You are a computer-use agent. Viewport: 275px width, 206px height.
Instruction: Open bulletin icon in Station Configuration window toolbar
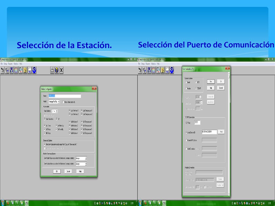click(12, 70)
